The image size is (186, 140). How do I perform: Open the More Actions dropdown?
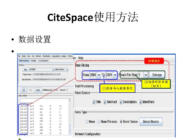(67, 69)
